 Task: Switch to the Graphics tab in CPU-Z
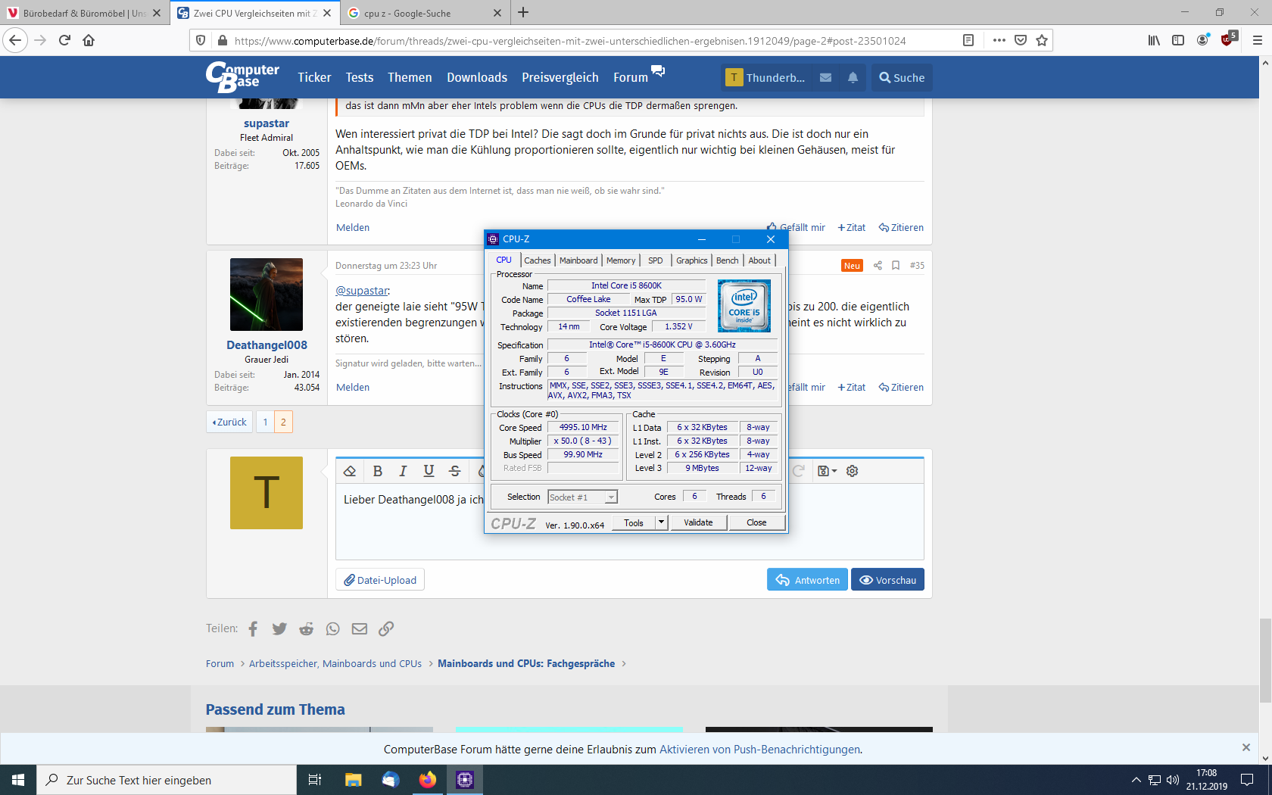(x=692, y=260)
